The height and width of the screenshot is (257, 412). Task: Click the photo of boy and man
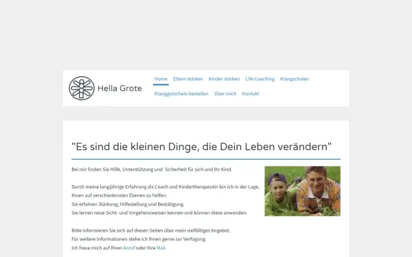302,191
